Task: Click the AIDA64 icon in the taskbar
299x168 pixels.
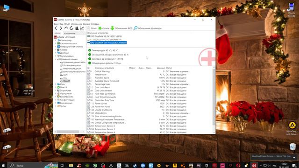Action: [254, 165]
